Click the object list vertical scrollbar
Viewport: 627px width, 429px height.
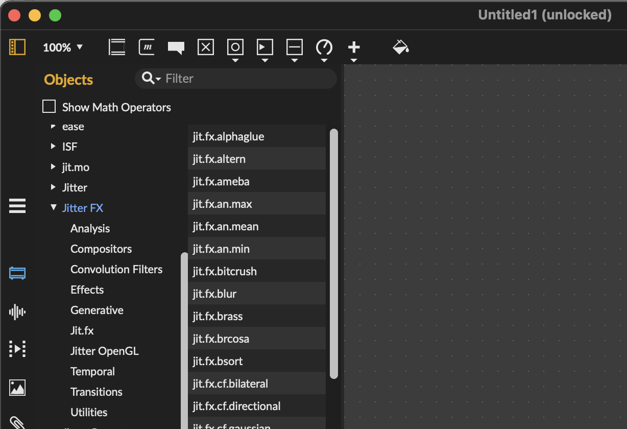334,253
